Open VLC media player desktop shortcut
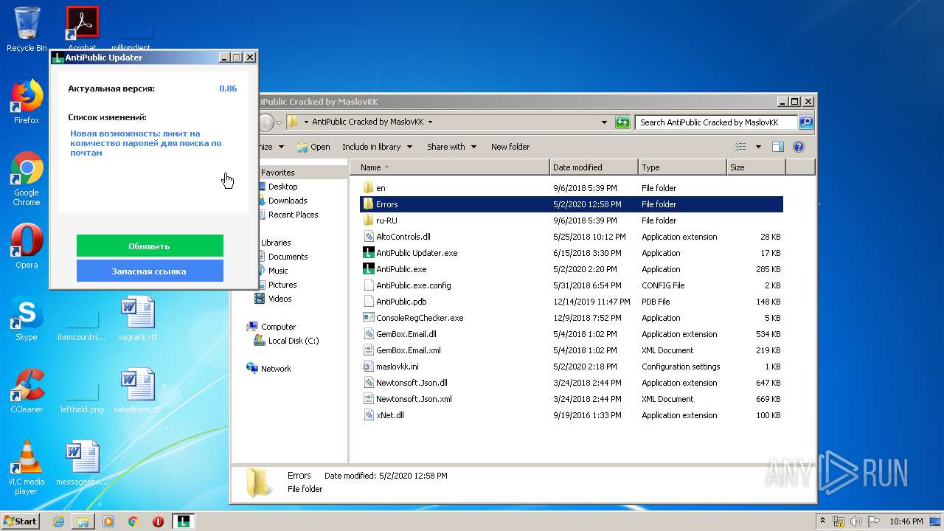The image size is (944, 531). pos(27,468)
